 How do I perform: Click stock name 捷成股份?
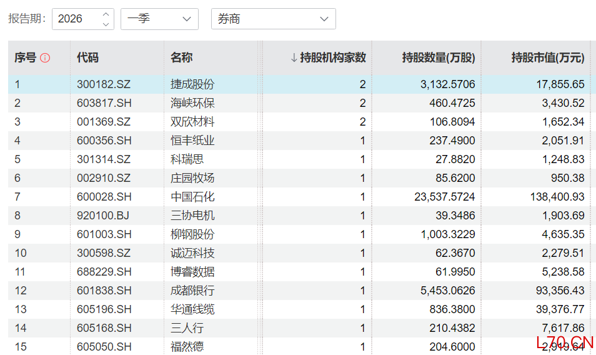pos(192,84)
